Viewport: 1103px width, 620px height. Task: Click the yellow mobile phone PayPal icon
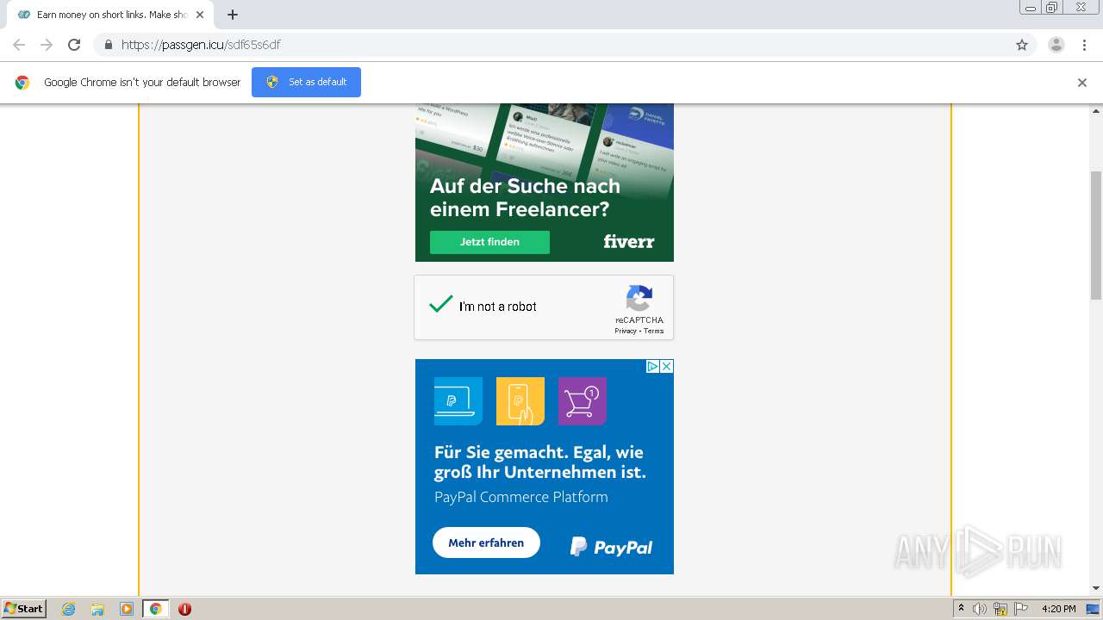(x=520, y=401)
